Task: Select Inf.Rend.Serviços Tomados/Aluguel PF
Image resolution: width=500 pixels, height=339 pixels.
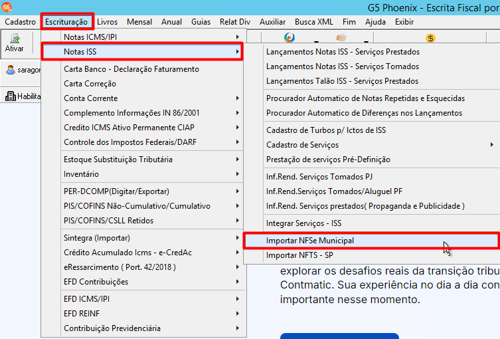Action: click(372, 191)
